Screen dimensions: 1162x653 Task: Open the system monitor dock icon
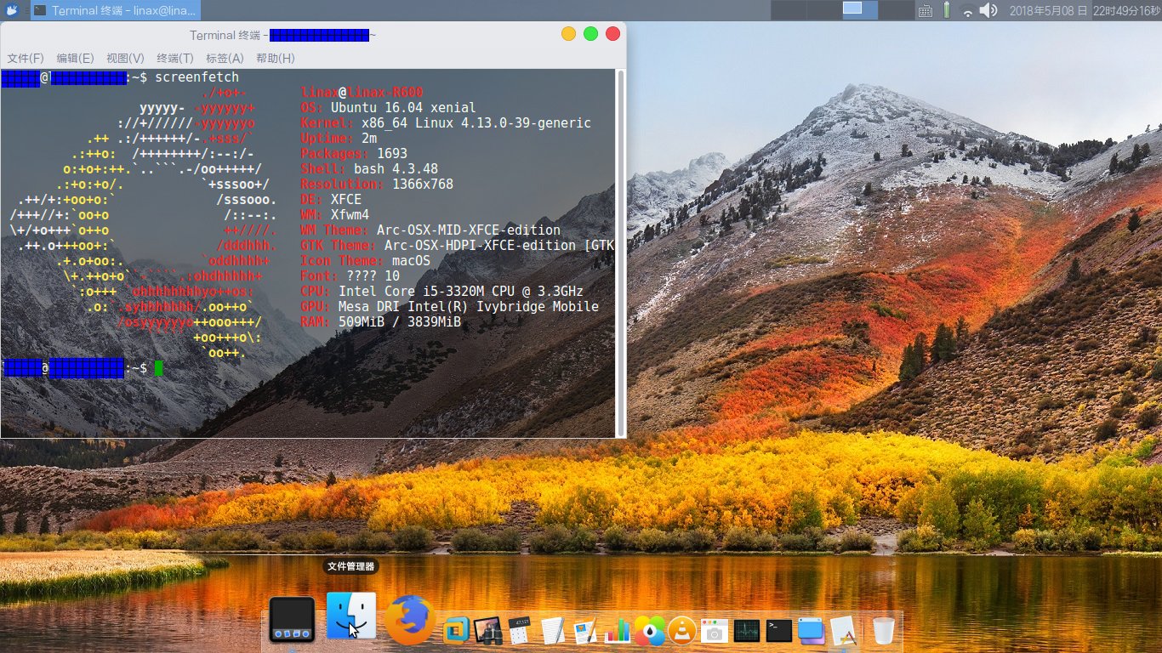pyautogui.click(x=746, y=630)
